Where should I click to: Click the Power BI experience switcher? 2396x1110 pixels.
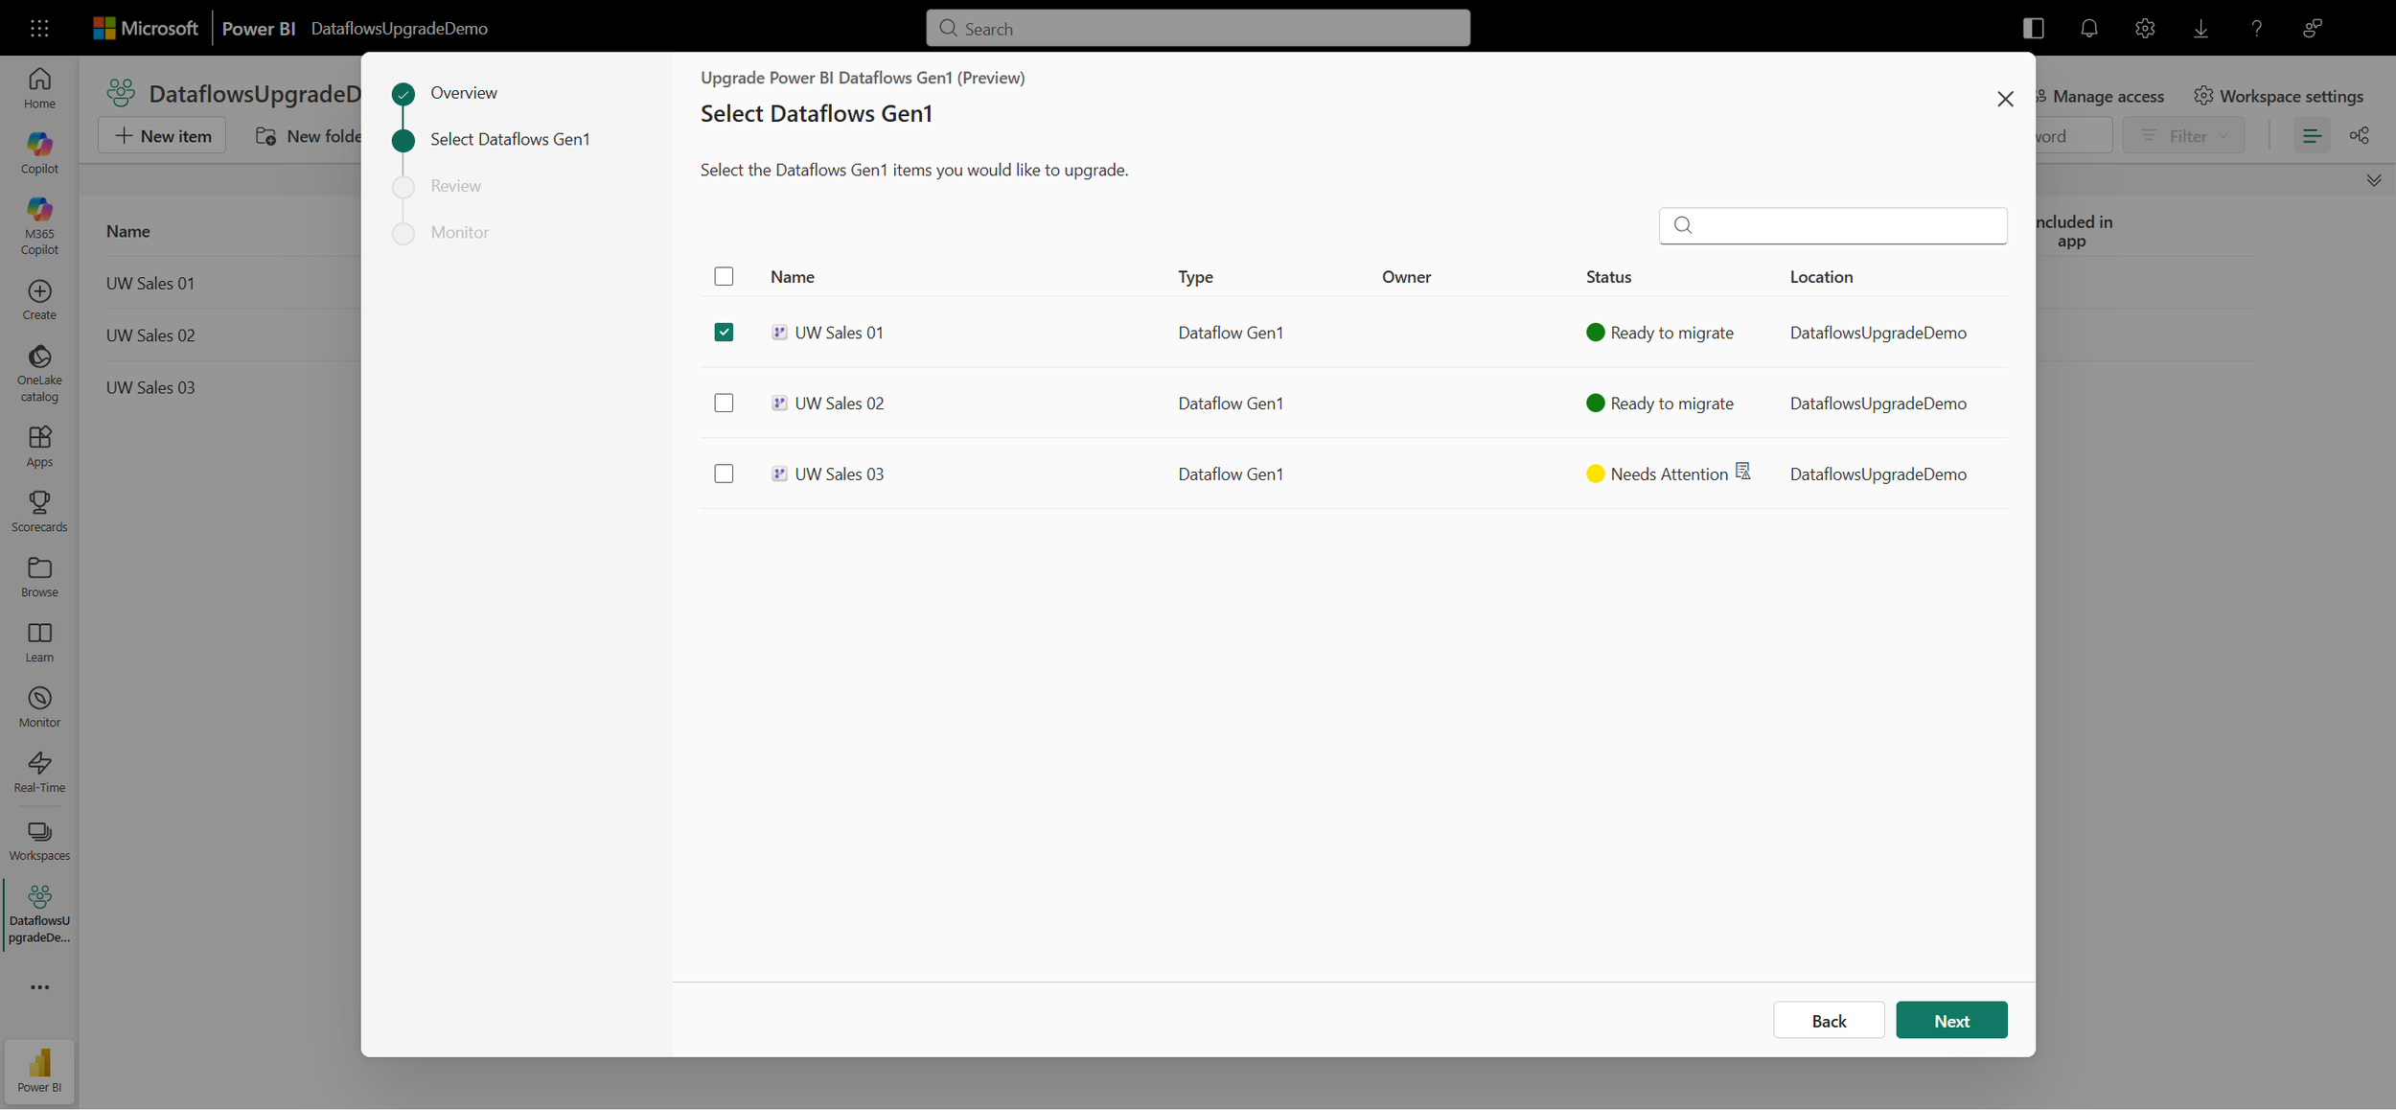pyautogui.click(x=39, y=1071)
